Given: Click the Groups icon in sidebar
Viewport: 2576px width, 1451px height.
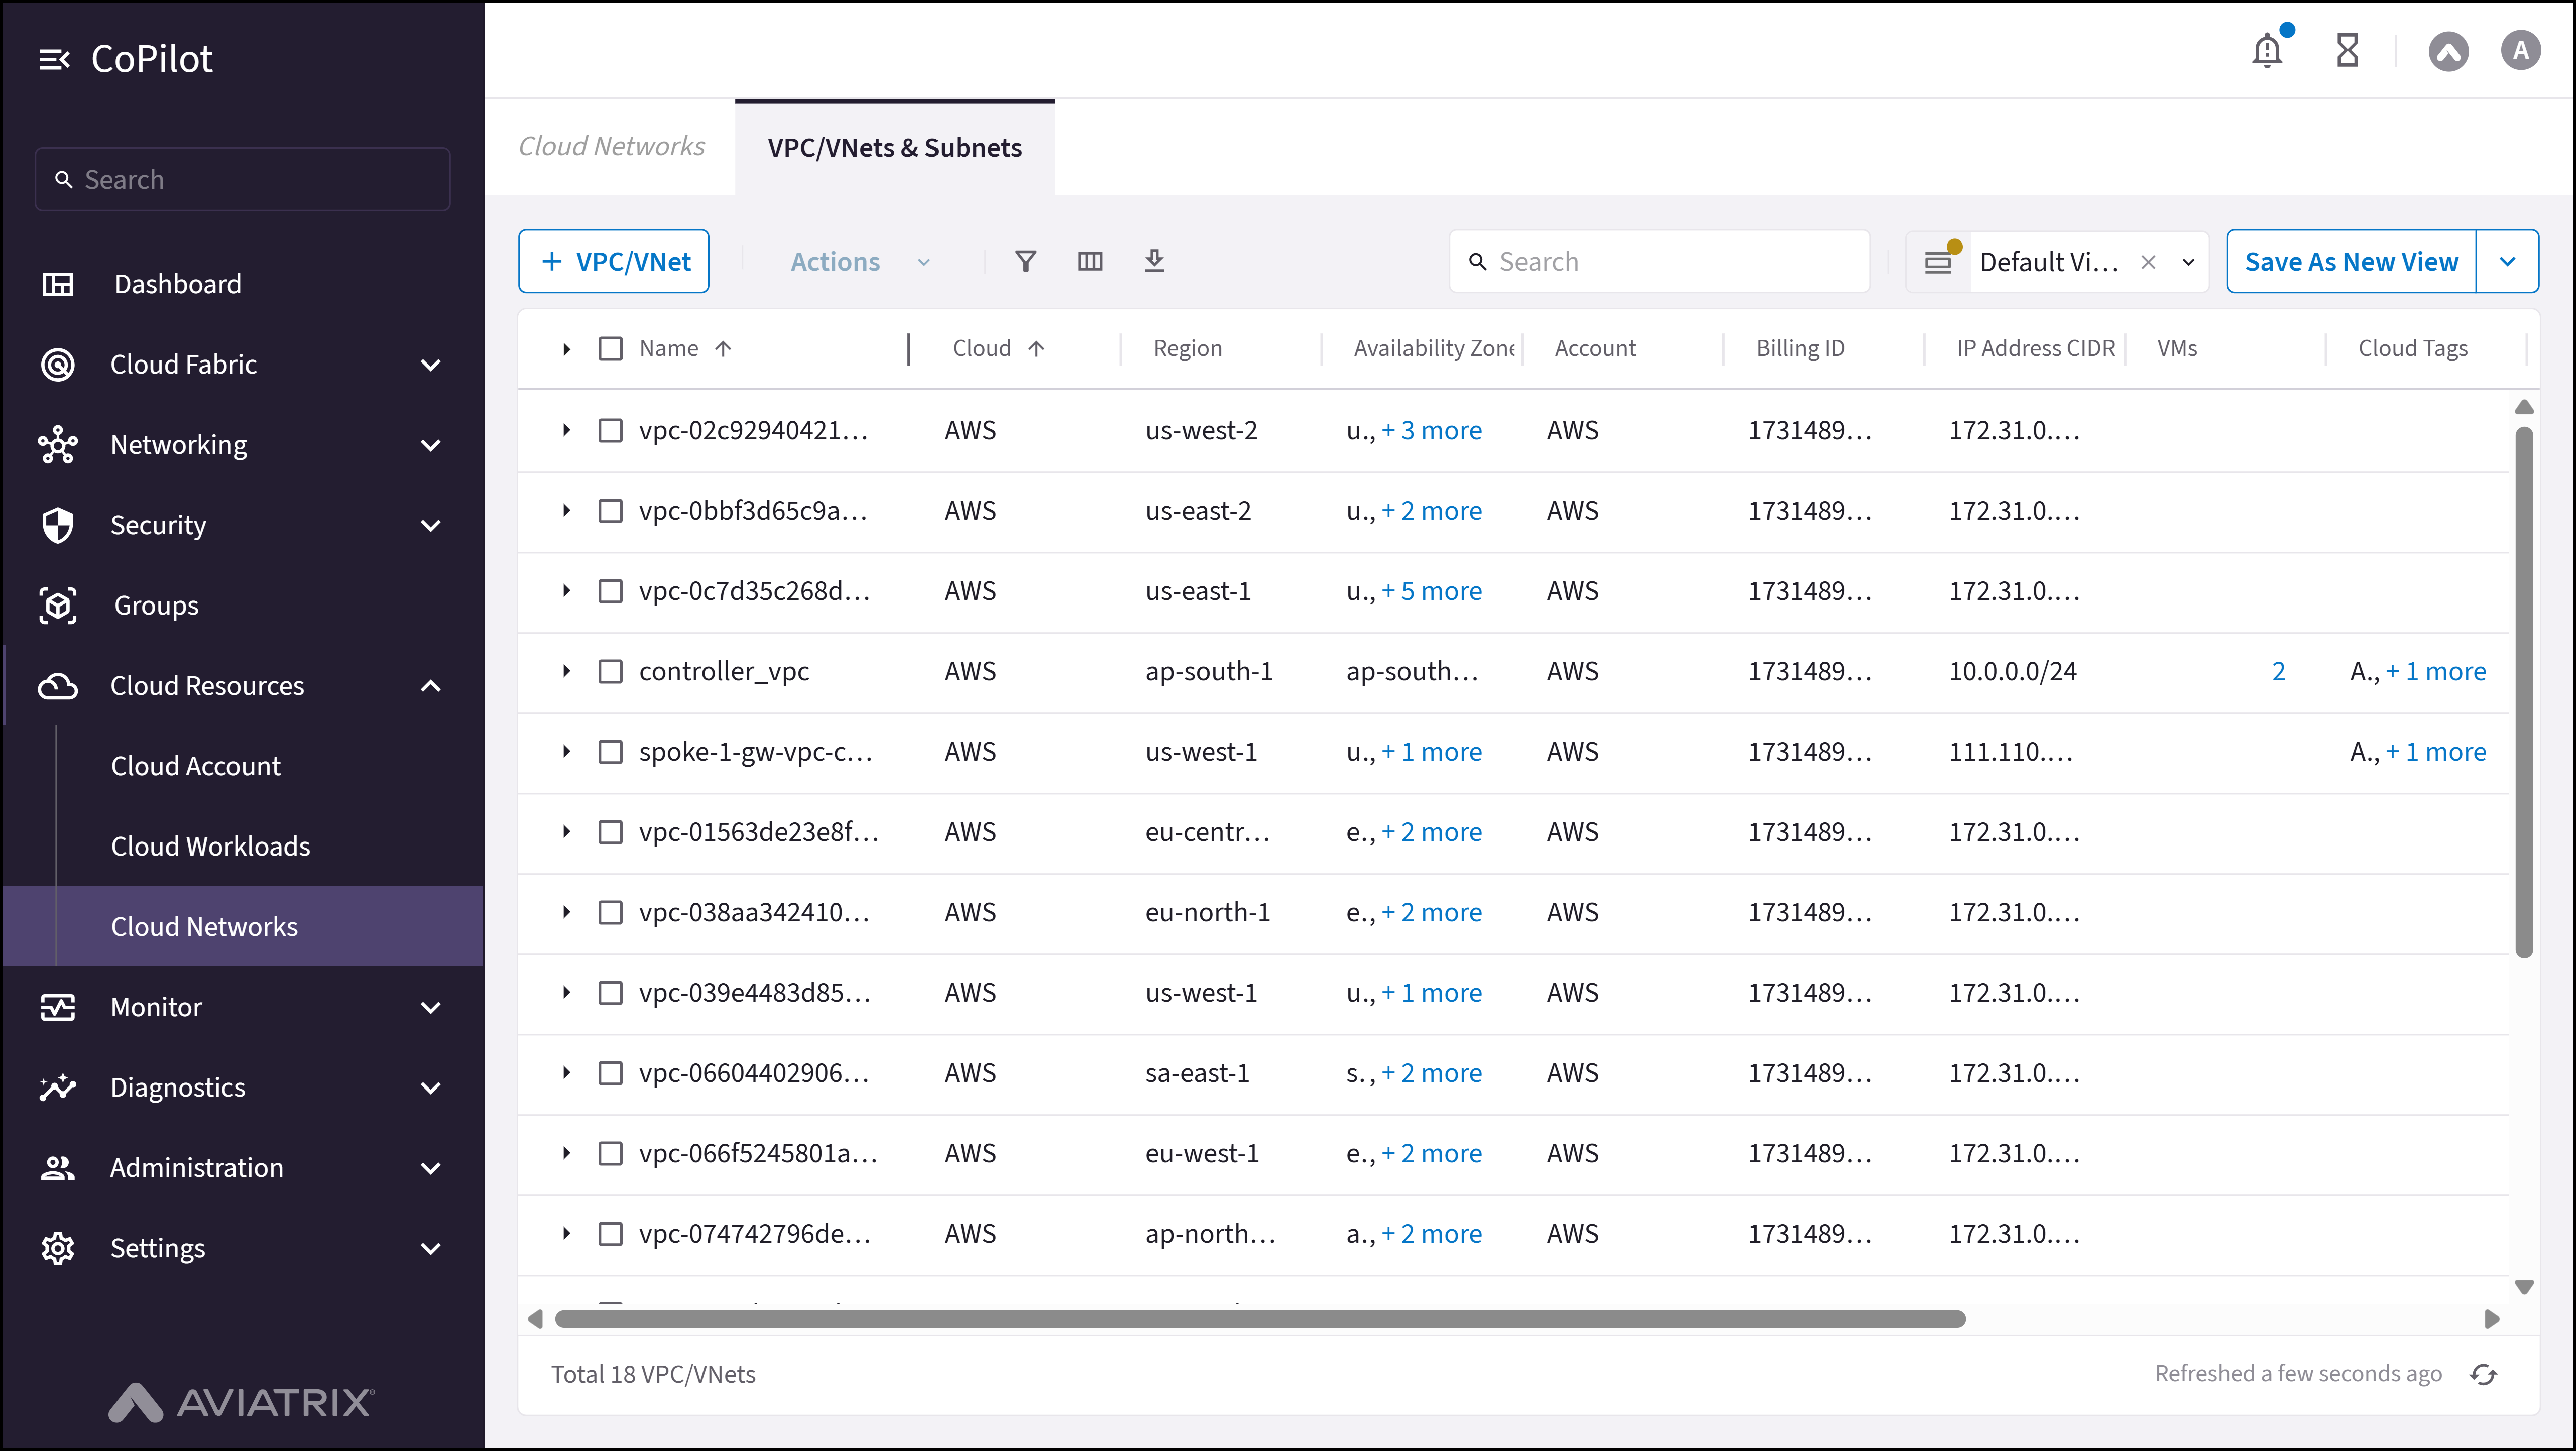Looking at the screenshot, I should 58,605.
